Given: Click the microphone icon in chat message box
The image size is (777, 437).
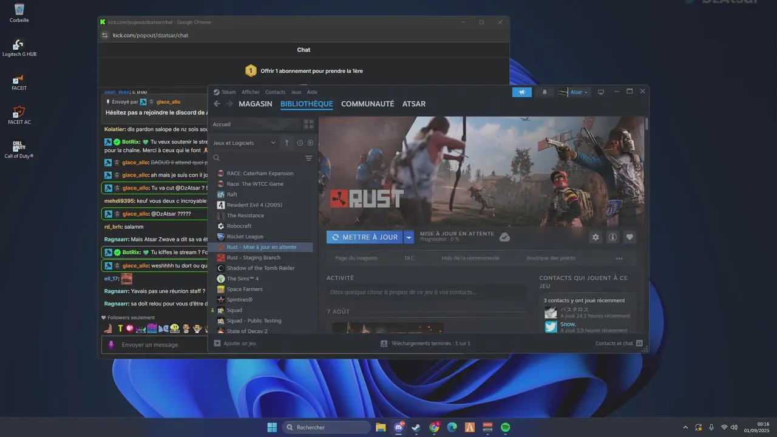Looking at the screenshot, I should click(x=111, y=345).
